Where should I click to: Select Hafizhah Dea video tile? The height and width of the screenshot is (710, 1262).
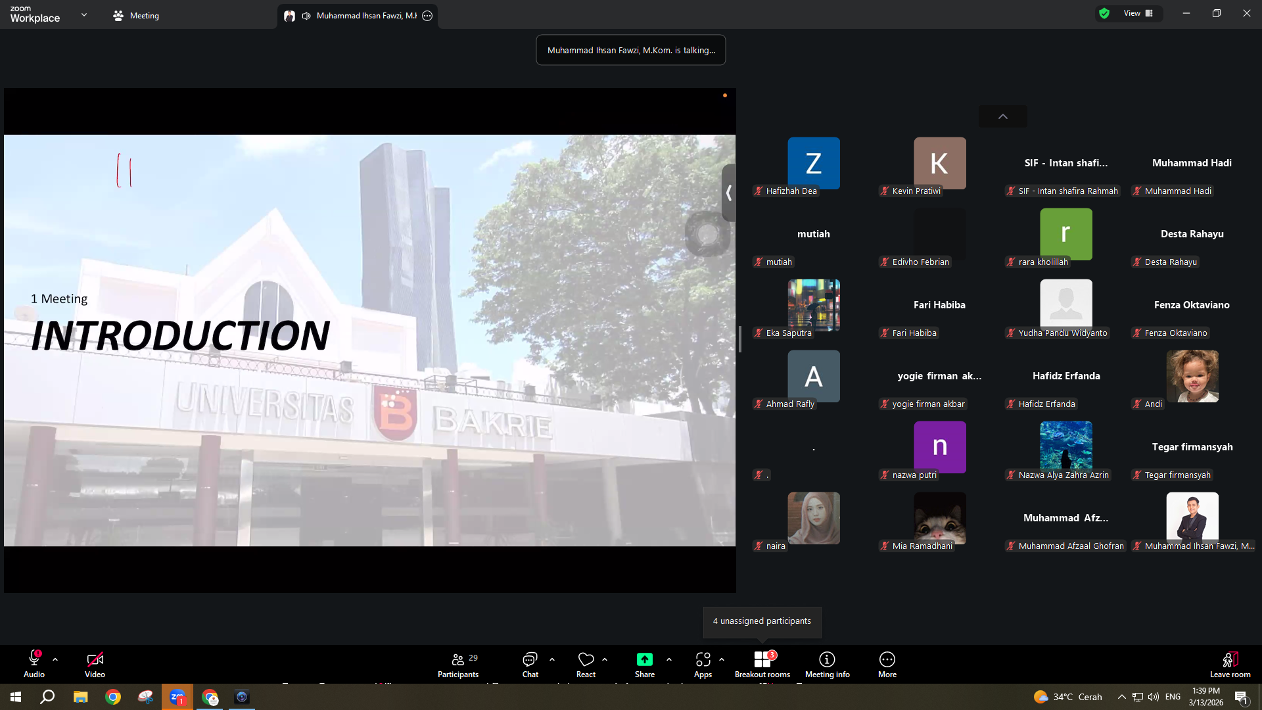(x=814, y=163)
